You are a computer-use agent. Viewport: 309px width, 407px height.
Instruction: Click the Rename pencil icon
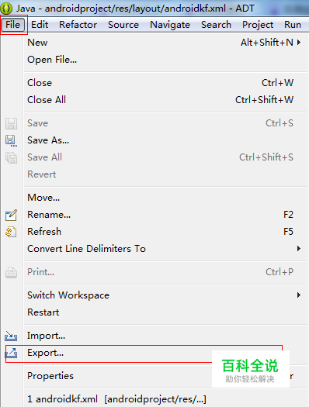[11, 215]
